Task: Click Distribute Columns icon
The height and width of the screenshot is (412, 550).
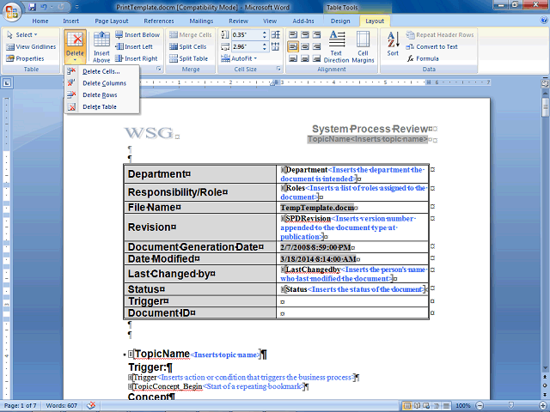Action: (x=276, y=46)
